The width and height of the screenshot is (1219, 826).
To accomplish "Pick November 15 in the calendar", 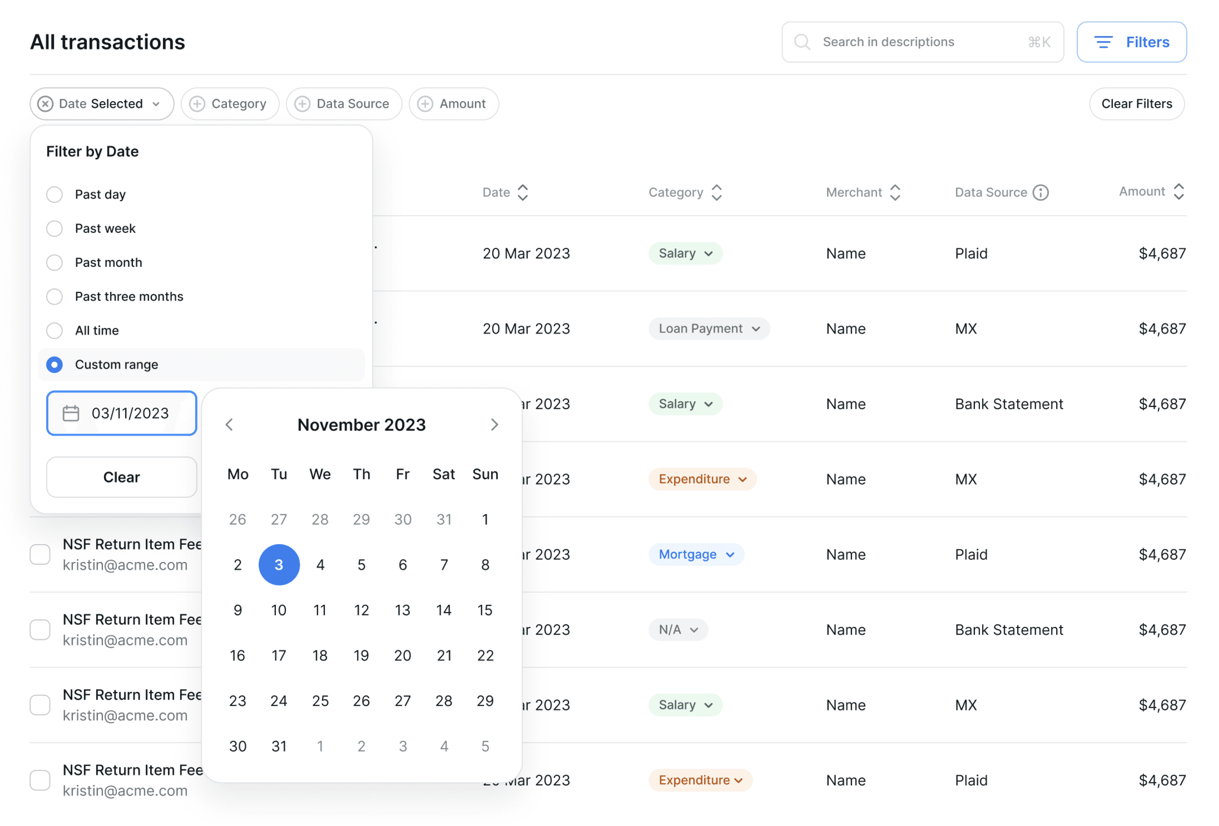I will pyautogui.click(x=485, y=610).
